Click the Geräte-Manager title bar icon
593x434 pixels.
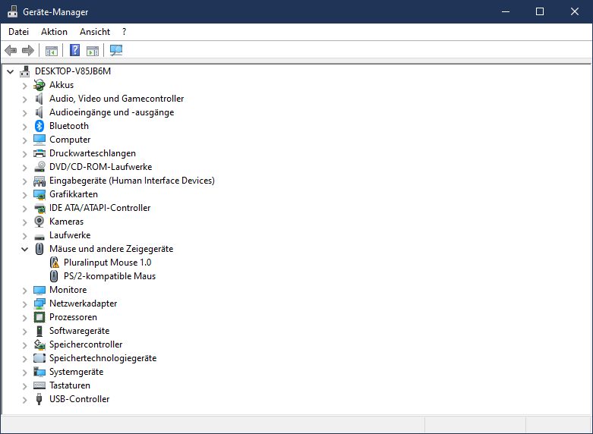click(x=12, y=11)
